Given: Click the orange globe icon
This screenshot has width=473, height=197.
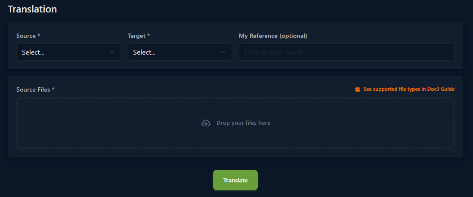Looking at the screenshot, I should [x=358, y=89].
